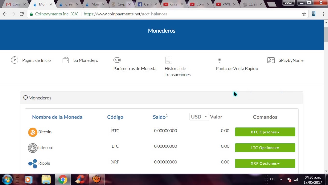Click the Action Center flag tray icon
The height and width of the screenshot is (185, 328).
tap(289, 179)
